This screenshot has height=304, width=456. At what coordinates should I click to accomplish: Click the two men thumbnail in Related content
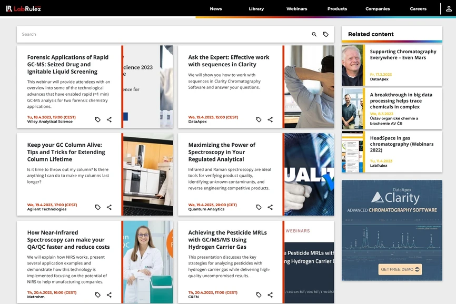[352, 108]
